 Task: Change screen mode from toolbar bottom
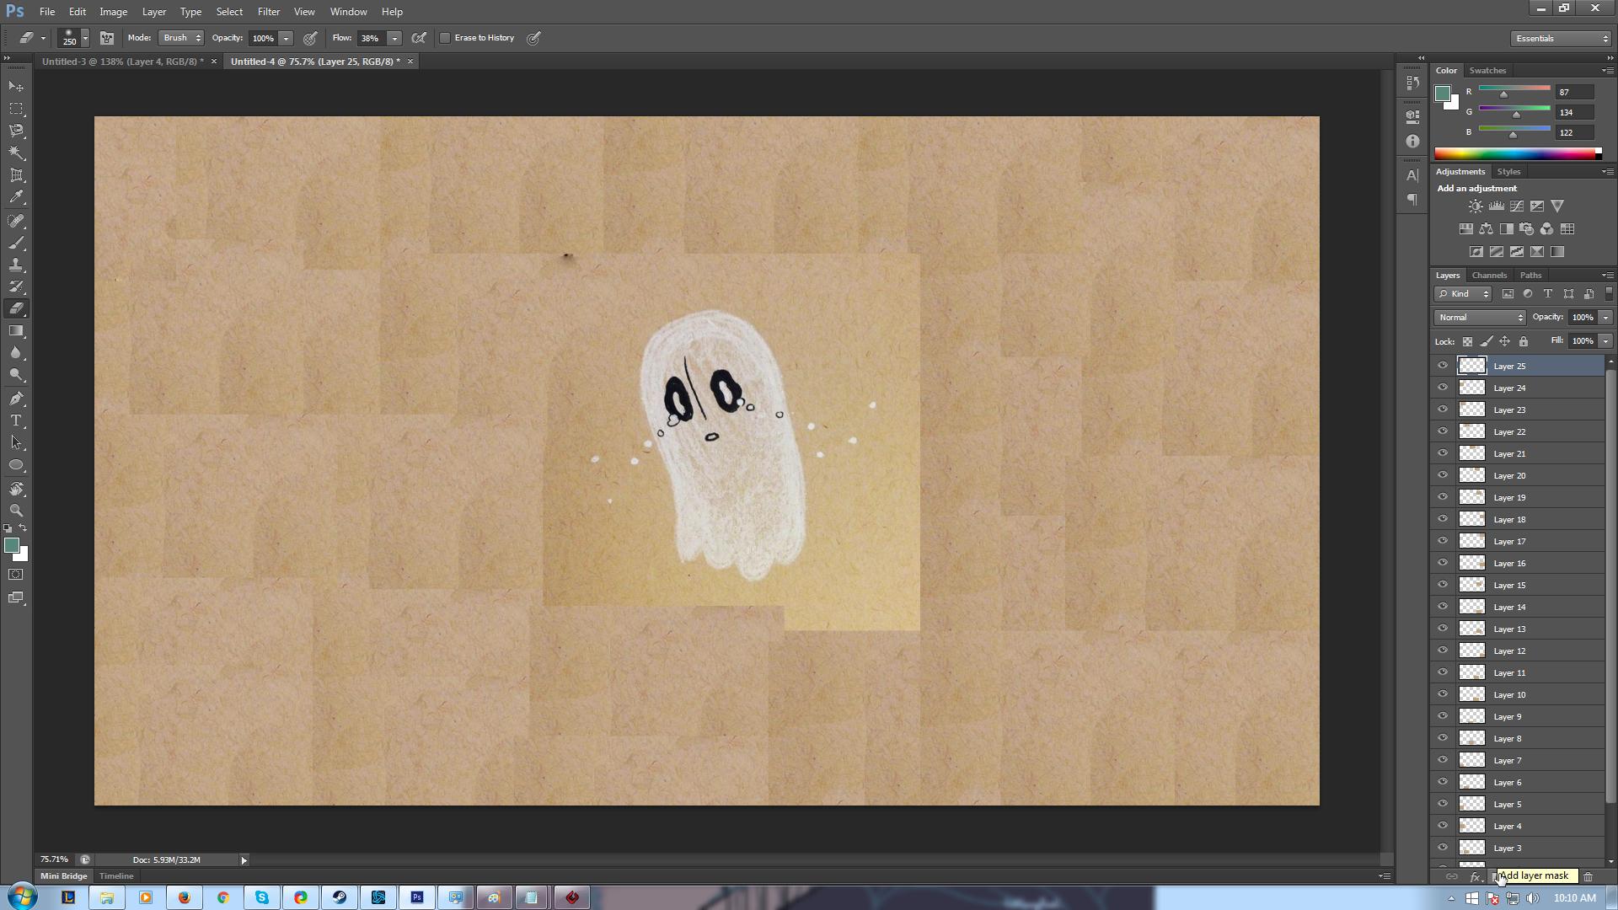pos(16,598)
